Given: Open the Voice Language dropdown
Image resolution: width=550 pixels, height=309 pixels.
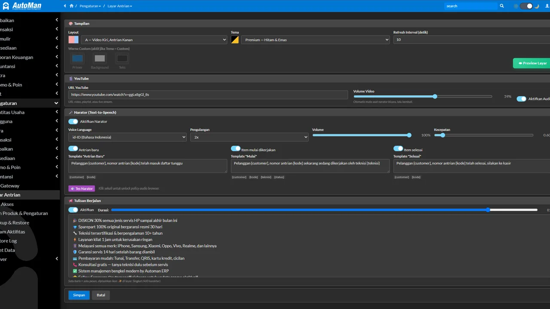Looking at the screenshot, I should click(127, 137).
